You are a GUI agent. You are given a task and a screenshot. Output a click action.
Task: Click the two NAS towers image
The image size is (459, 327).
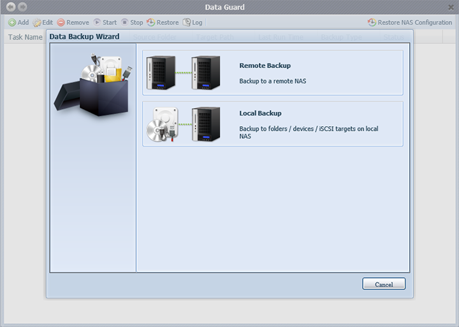click(184, 73)
